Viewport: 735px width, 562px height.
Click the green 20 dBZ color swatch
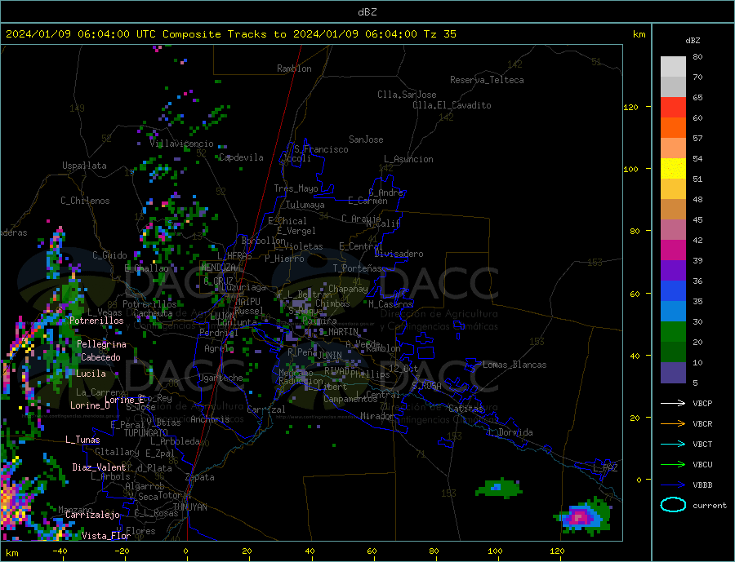(673, 332)
